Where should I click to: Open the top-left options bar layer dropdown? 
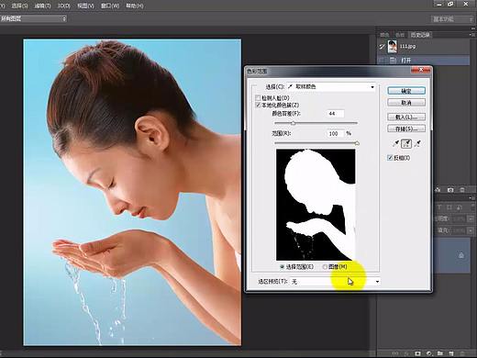click(33, 18)
